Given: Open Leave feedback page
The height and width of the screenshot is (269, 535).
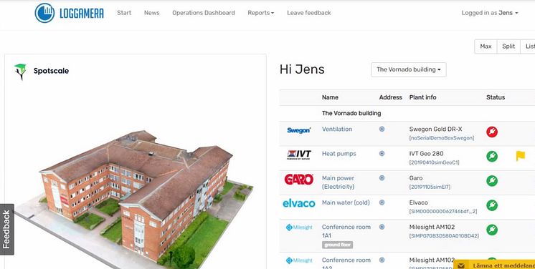Looking at the screenshot, I should [x=309, y=13].
